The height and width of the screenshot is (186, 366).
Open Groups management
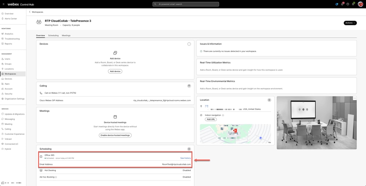(x=8, y=64)
